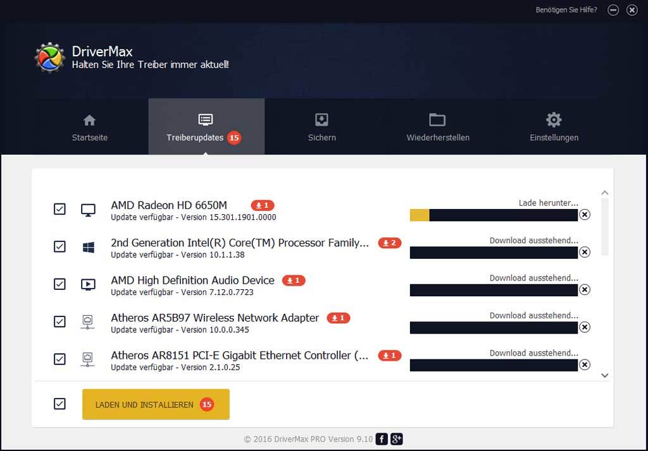Cancel the pending Intel Processor download

[584, 252]
